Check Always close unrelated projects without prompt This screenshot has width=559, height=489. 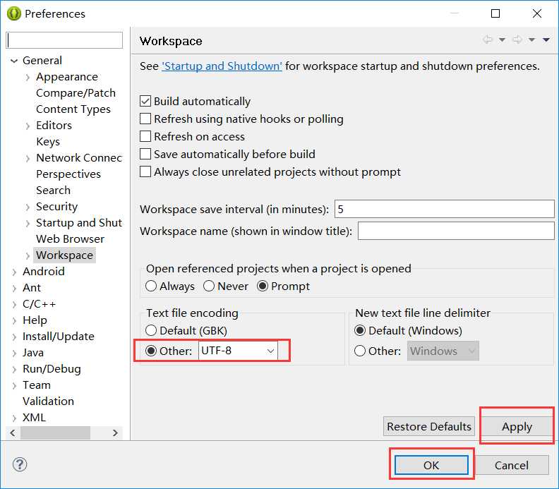[145, 171]
